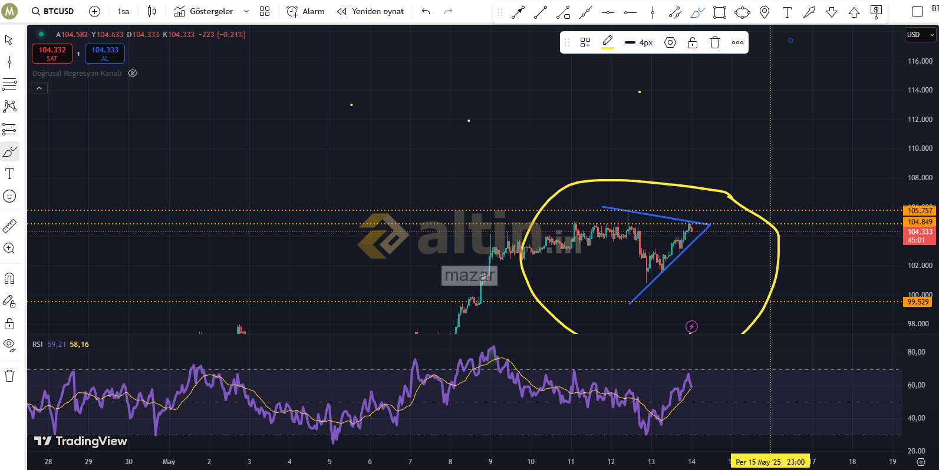Remove all drawings with sidebar trash icon

click(x=9, y=376)
